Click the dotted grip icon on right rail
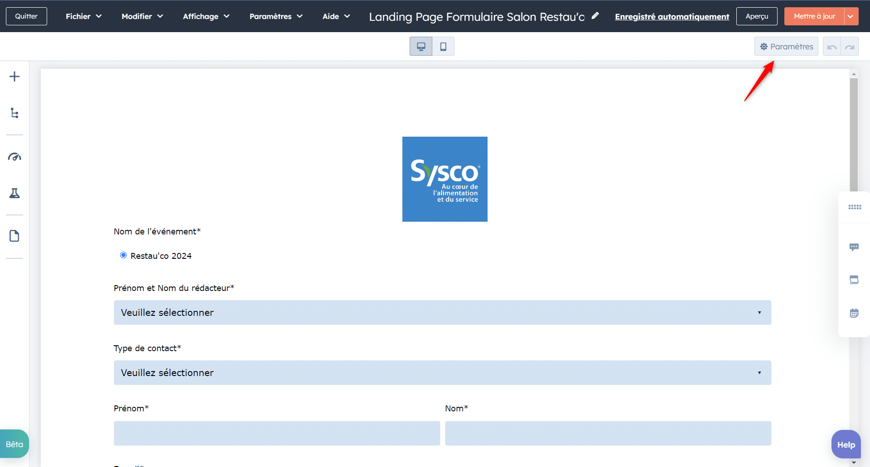 [x=855, y=207]
